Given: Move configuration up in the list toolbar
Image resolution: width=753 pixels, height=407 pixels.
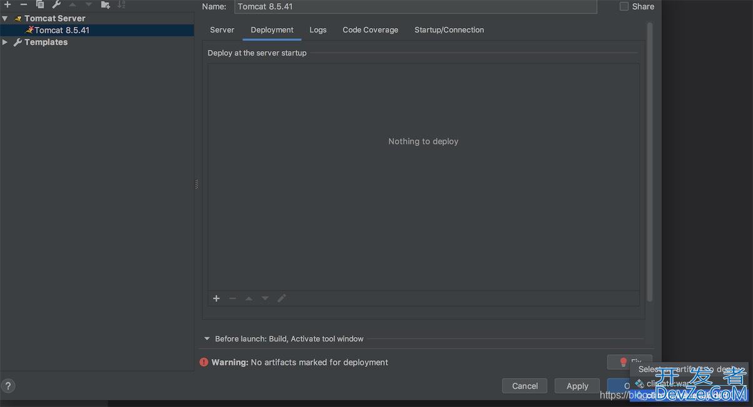Looking at the screenshot, I should tap(73, 4).
